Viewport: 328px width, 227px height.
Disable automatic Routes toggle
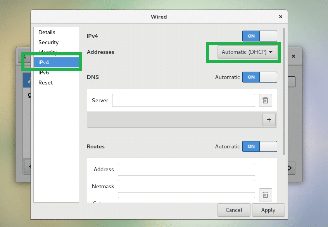(260, 146)
